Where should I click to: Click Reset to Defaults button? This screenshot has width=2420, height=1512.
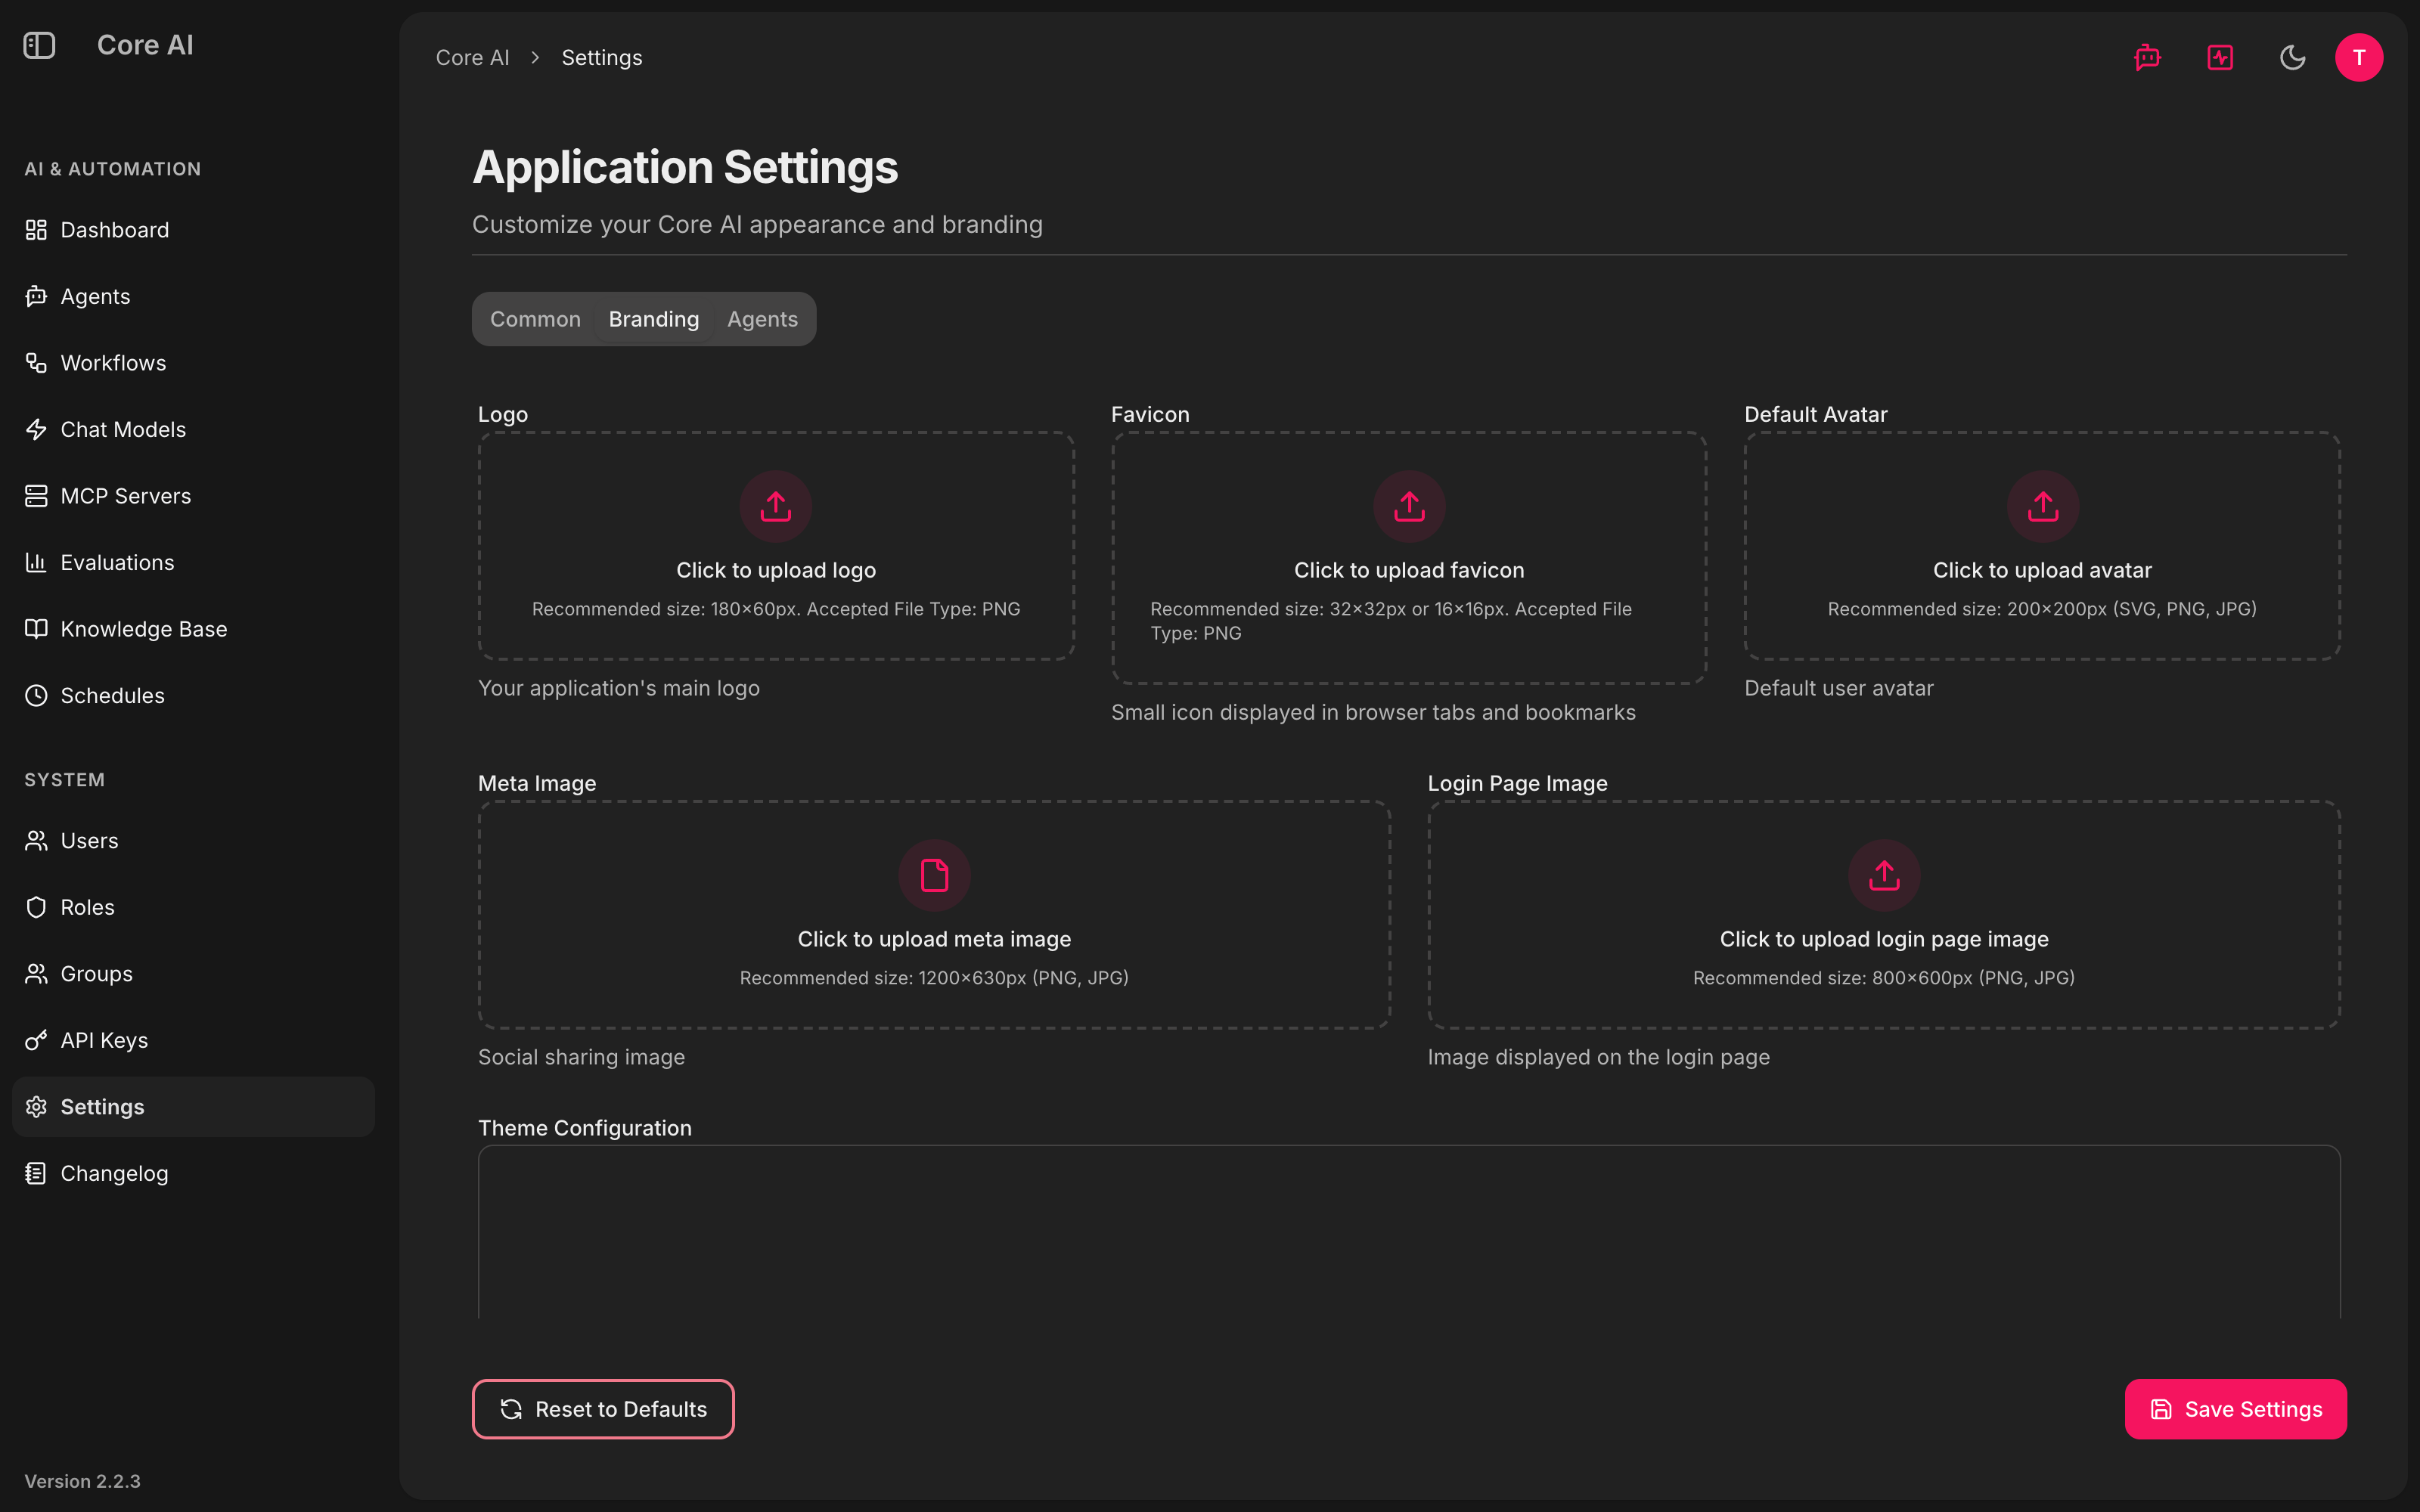pos(603,1409)
